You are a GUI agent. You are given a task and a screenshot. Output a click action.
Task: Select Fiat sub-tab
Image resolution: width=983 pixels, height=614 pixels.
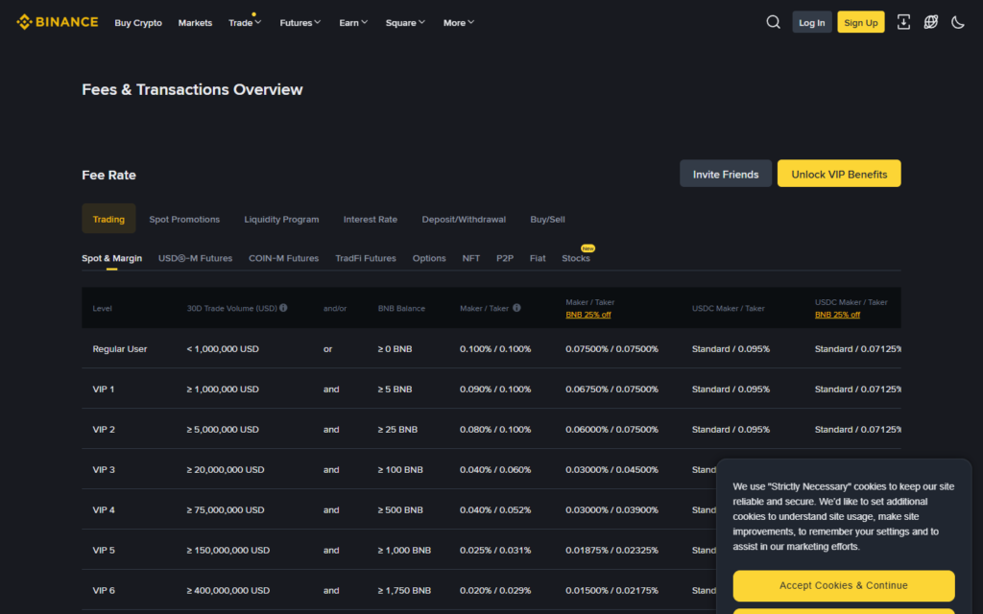pos(538,258)
